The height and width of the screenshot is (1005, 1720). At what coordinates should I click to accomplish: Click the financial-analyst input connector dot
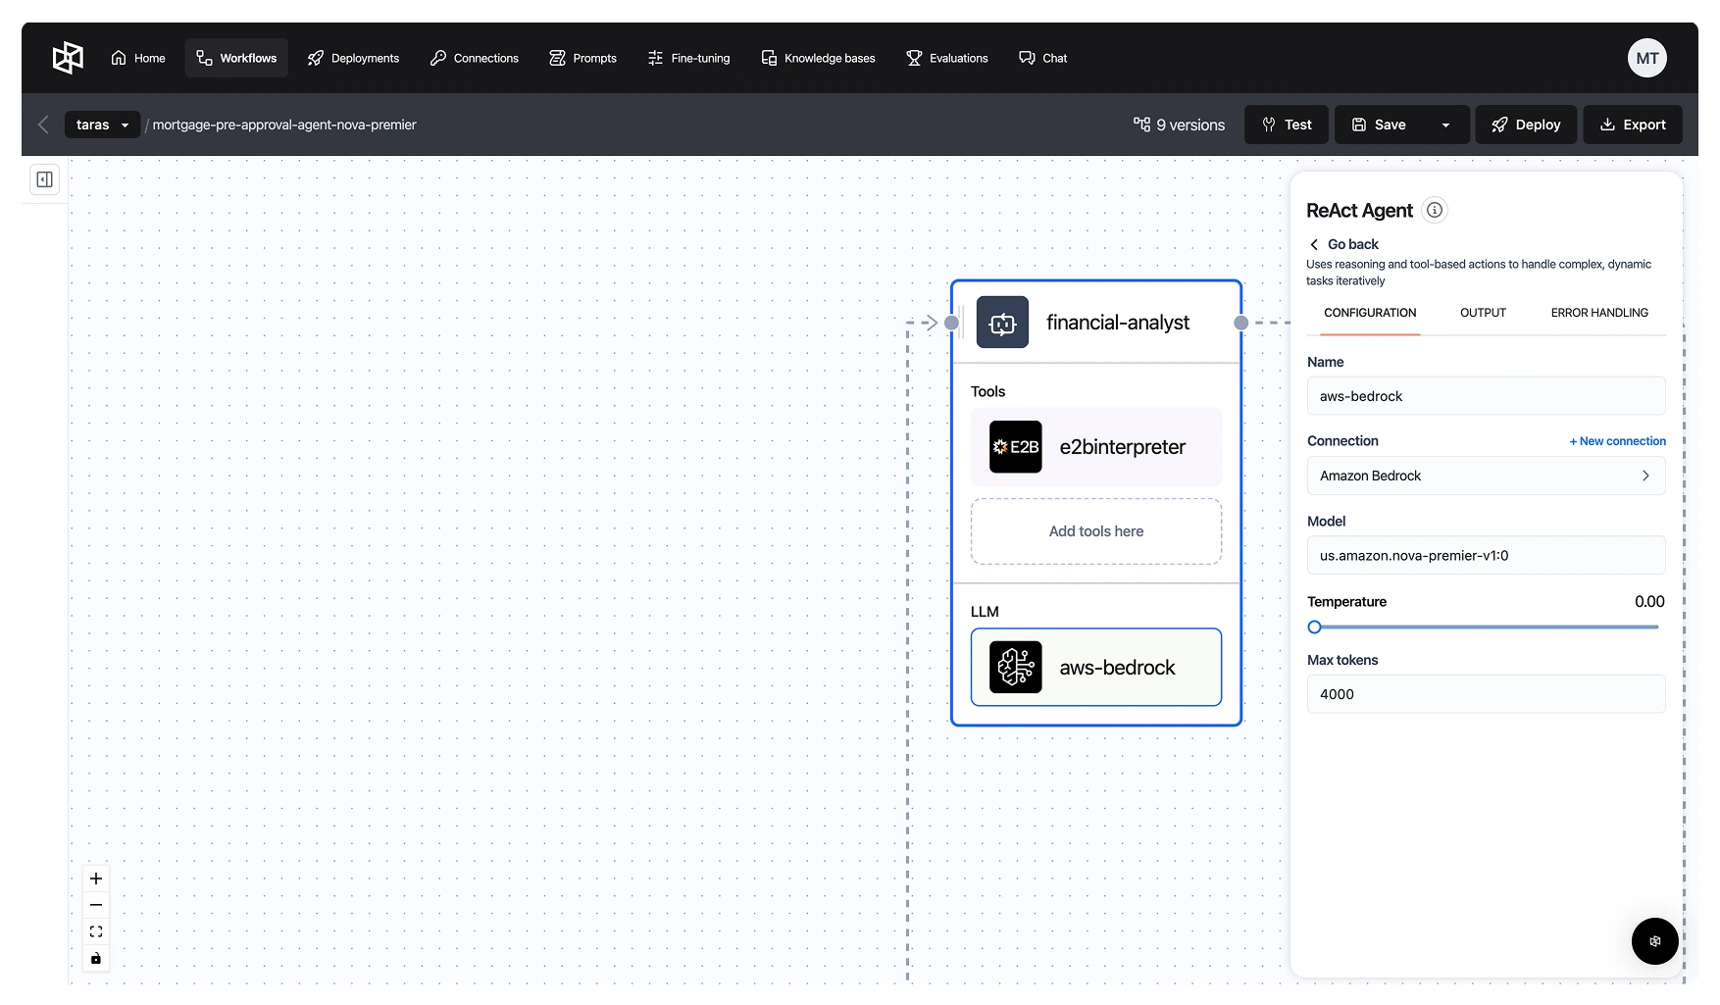click(951, 323)
